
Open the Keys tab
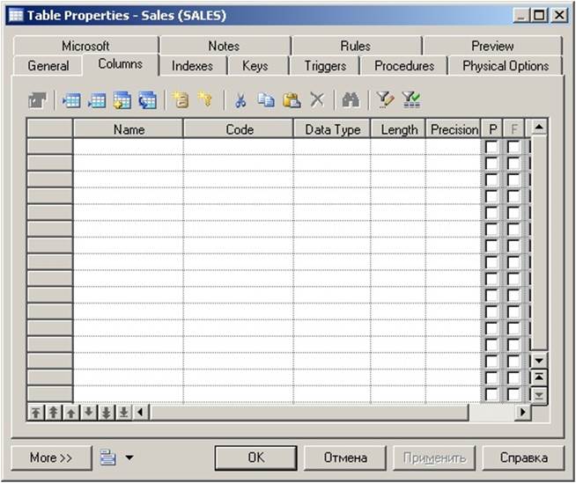255,66
